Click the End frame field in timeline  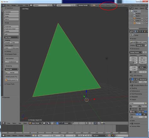click(x=58, y=135)
